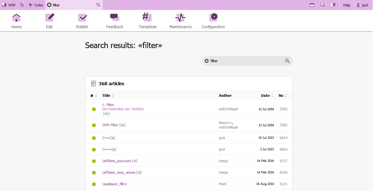
Task: Open the Créer button
Action: [36, 5]
